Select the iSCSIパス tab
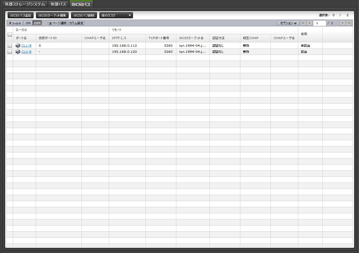 pos(81,4)
